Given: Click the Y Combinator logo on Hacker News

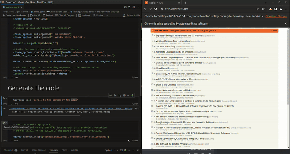Looking at the screenshot, I should coord(153,30).
